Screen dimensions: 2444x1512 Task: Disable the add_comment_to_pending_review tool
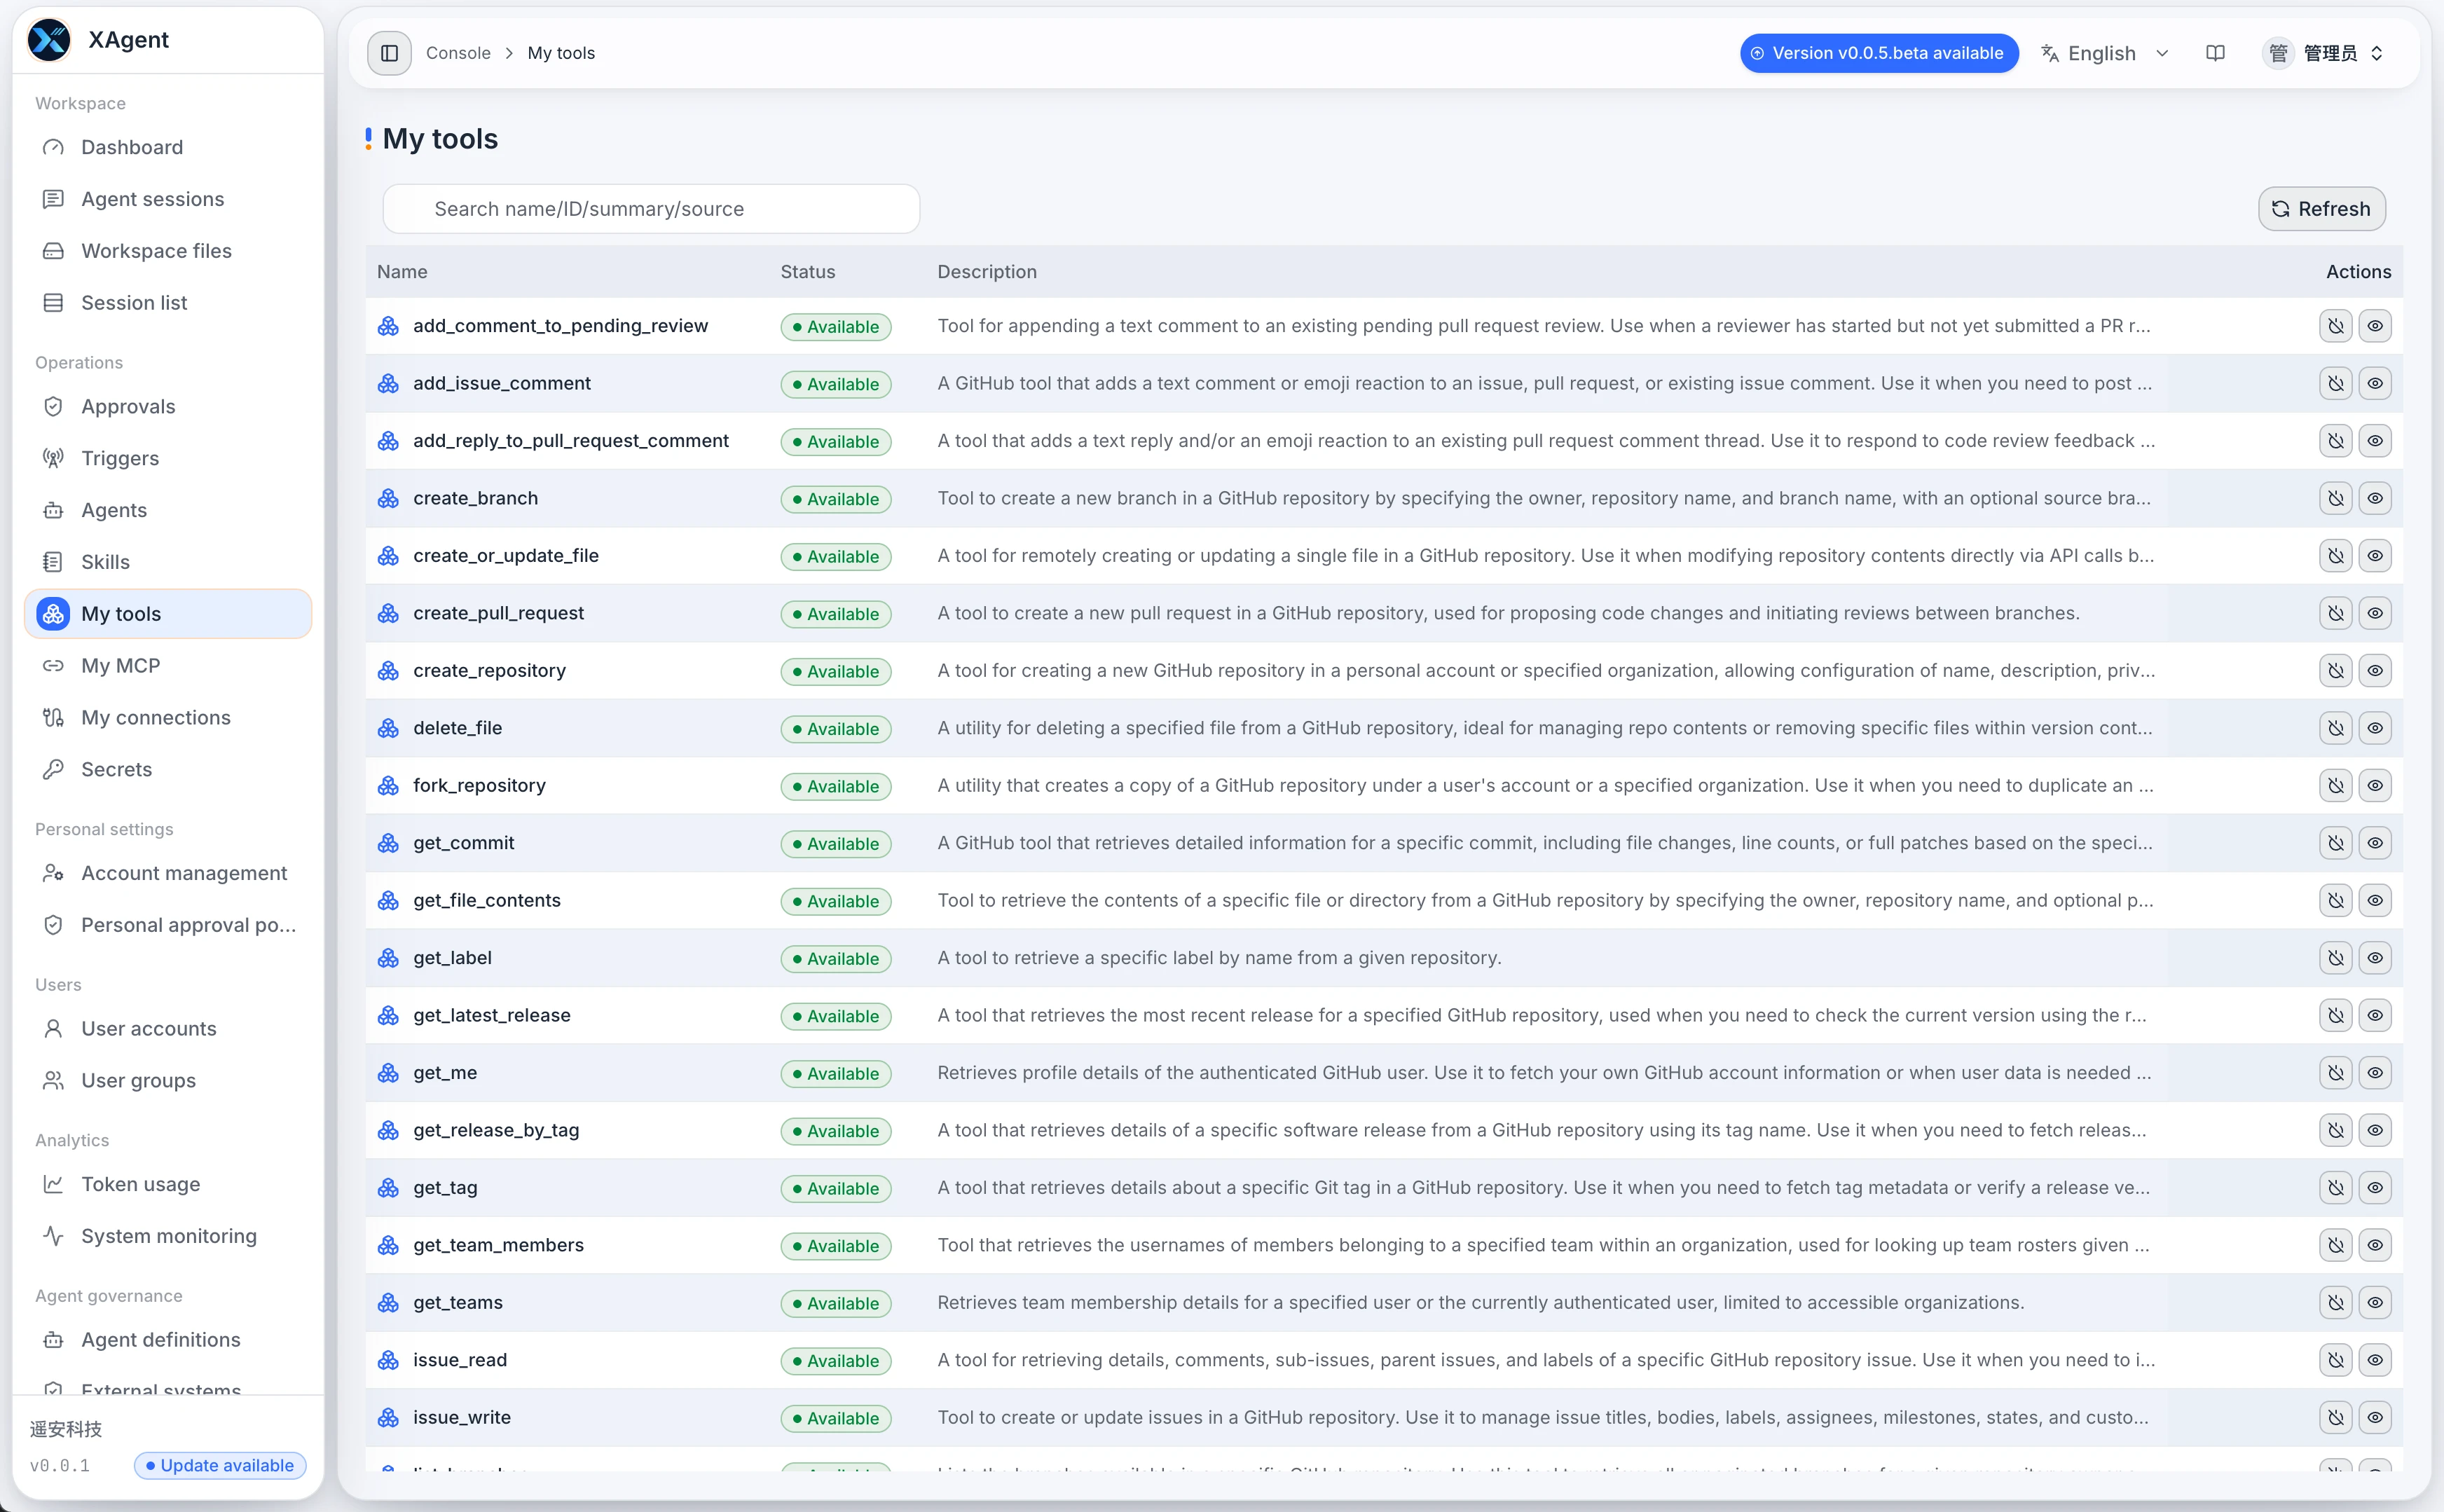pyautogui.click(x=2335, y=326)
